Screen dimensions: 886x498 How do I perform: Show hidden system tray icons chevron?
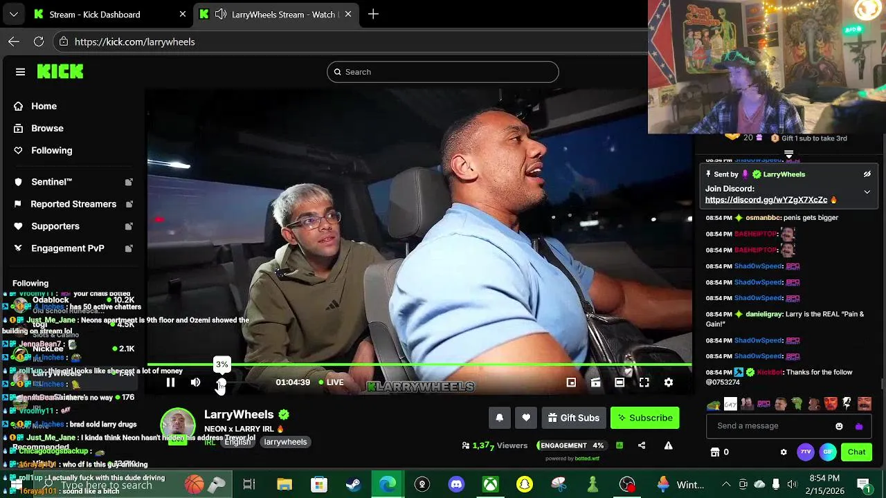tap(726, 484)
